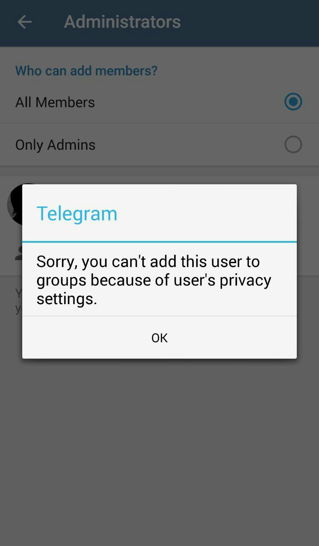Click the person silhouette icon left of the dialog
This screenshot has width=319, height=546.
(18, 253)
